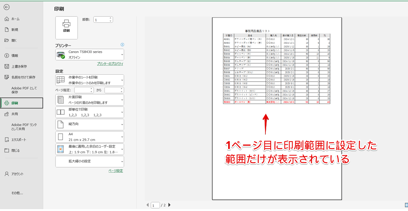Change the 縦方向 orientation setting
This screenshot has height=211, width=408.
pos(89,124)
